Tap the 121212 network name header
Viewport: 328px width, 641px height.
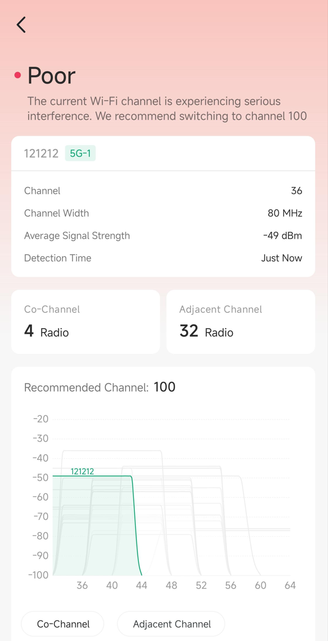click(x=41, y=154)
